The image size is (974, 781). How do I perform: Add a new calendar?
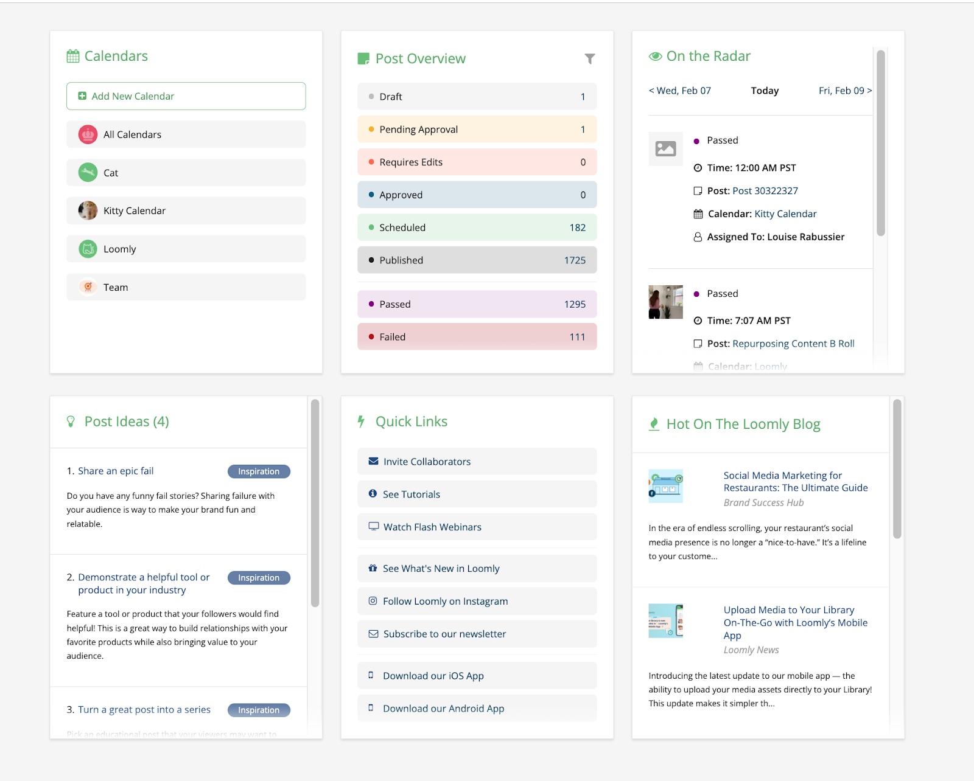[186, 96]
